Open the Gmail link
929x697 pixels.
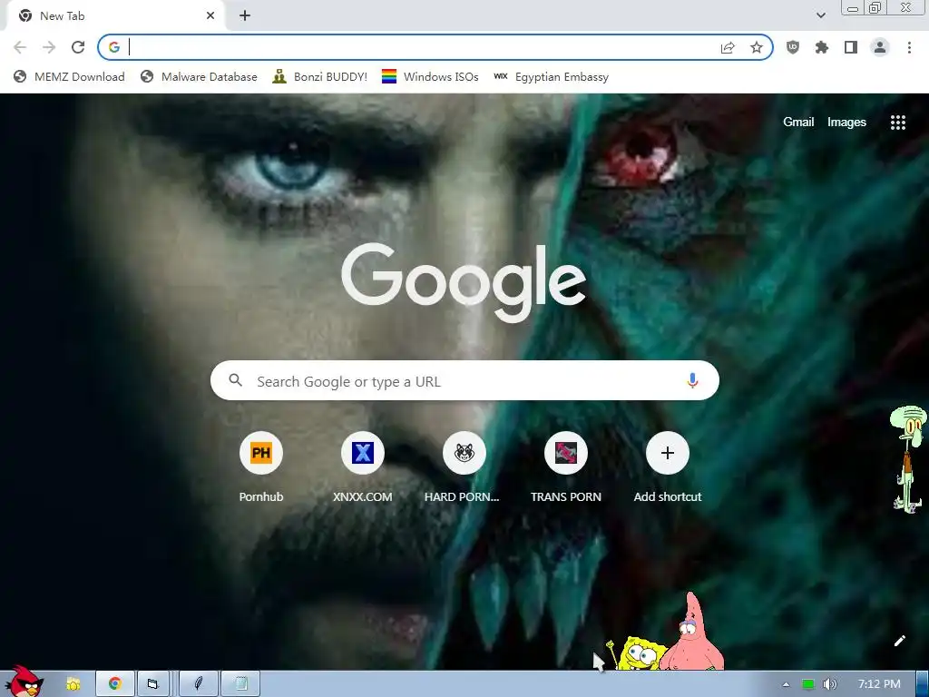[798, 123]
